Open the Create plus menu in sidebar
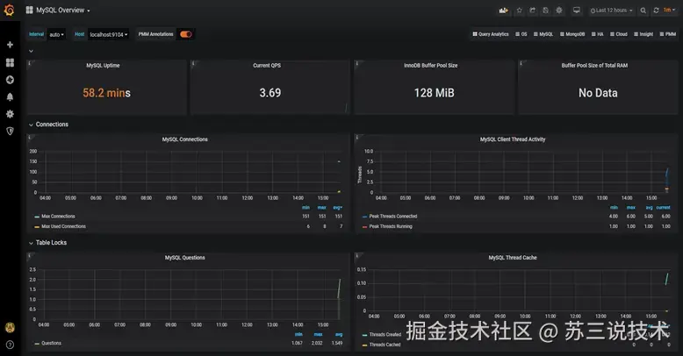Screen dimensions: 683x356 tap(10, 45)
